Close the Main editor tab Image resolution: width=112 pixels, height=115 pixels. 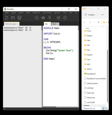coord(49,24)
